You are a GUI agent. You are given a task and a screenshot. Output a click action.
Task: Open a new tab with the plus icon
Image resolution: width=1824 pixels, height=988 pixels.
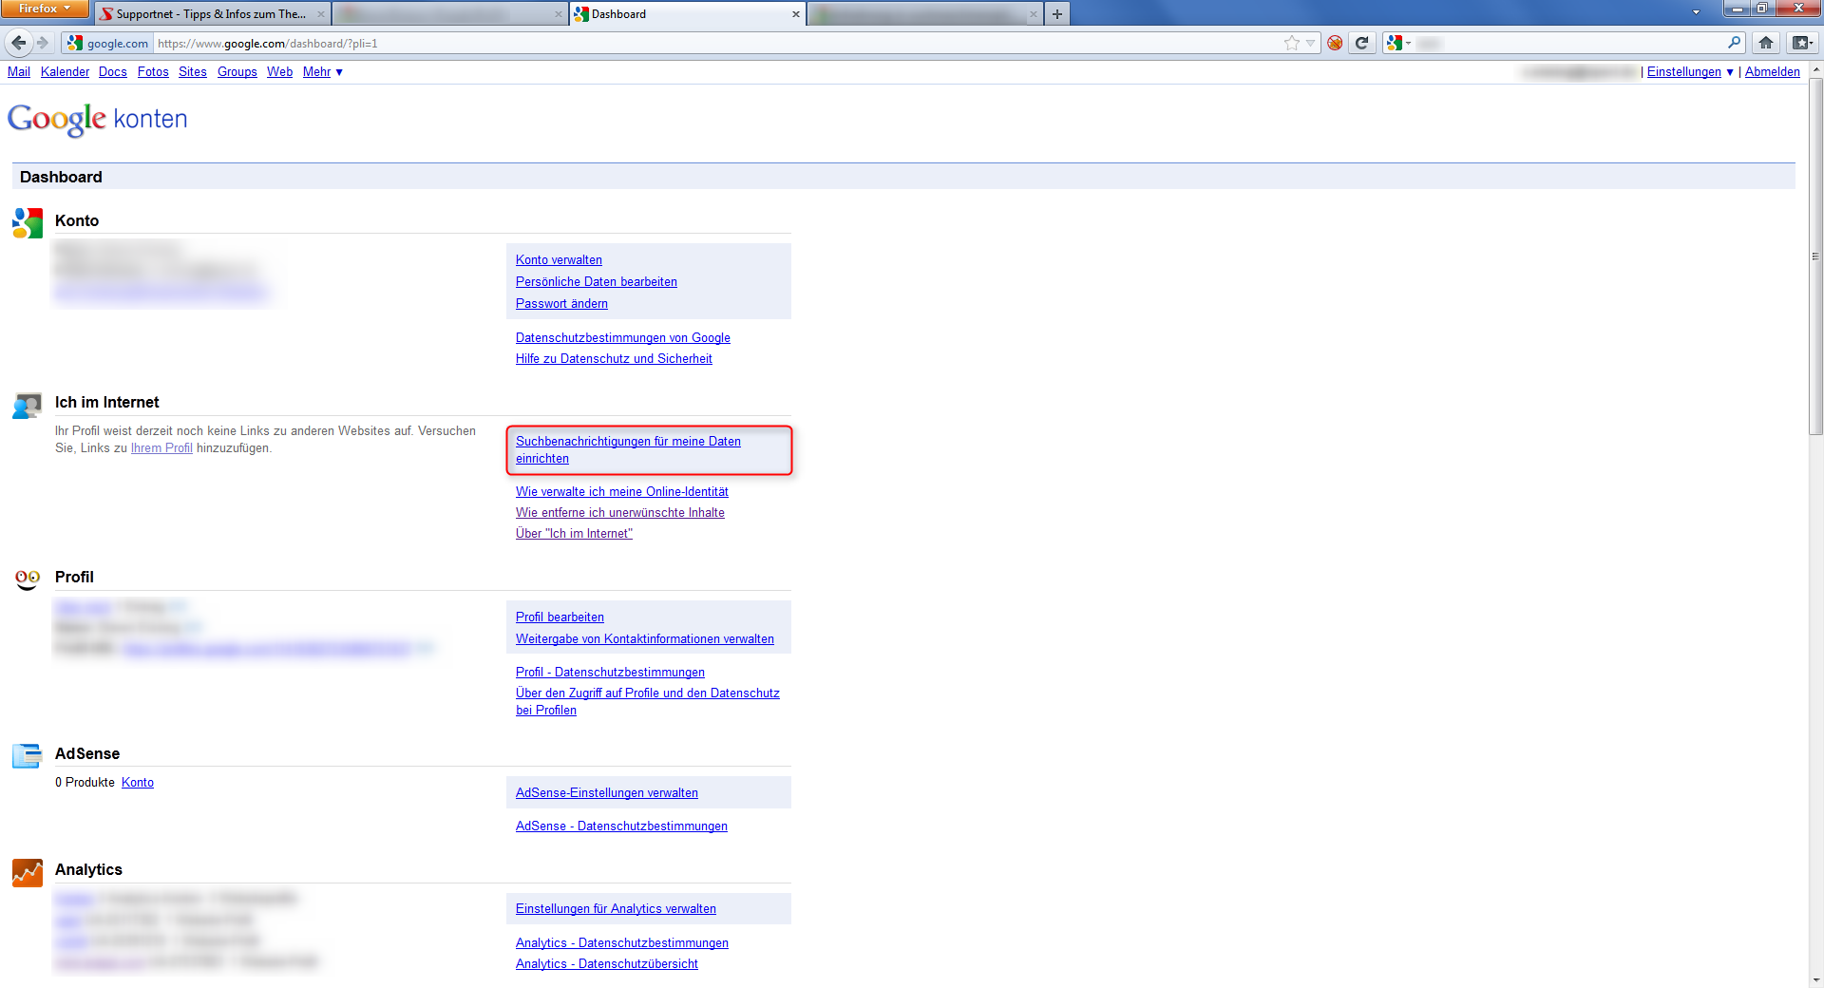[x=1056, y=14]
